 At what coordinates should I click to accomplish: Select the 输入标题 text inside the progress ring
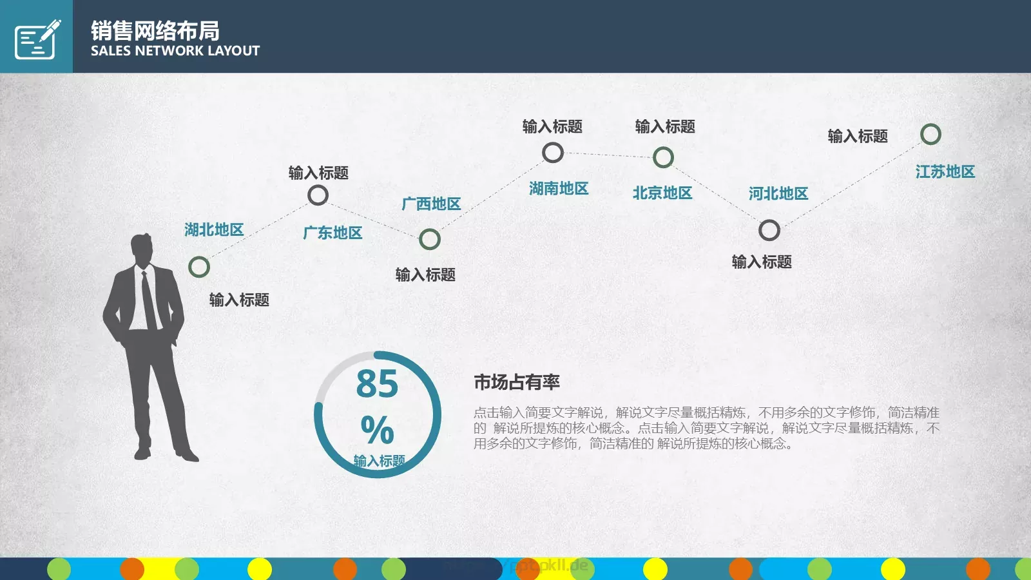point(380,461)
